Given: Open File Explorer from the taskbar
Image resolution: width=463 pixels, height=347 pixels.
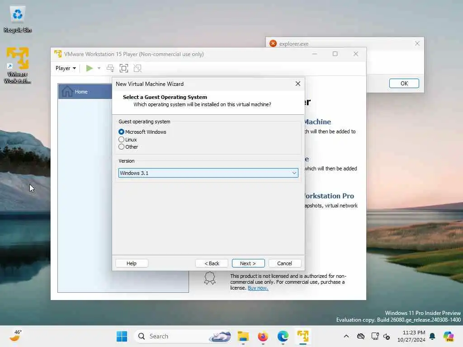Looking at the screenshot, I should (243, 336).
